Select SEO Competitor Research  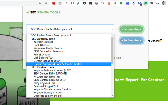click(x=68, y=51)
